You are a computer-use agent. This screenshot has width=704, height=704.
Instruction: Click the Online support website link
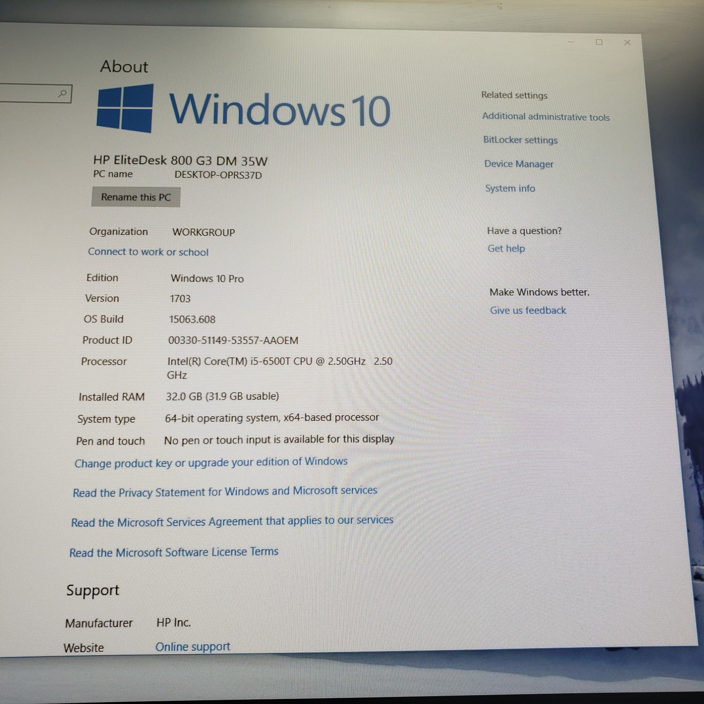tap(192, 647)
